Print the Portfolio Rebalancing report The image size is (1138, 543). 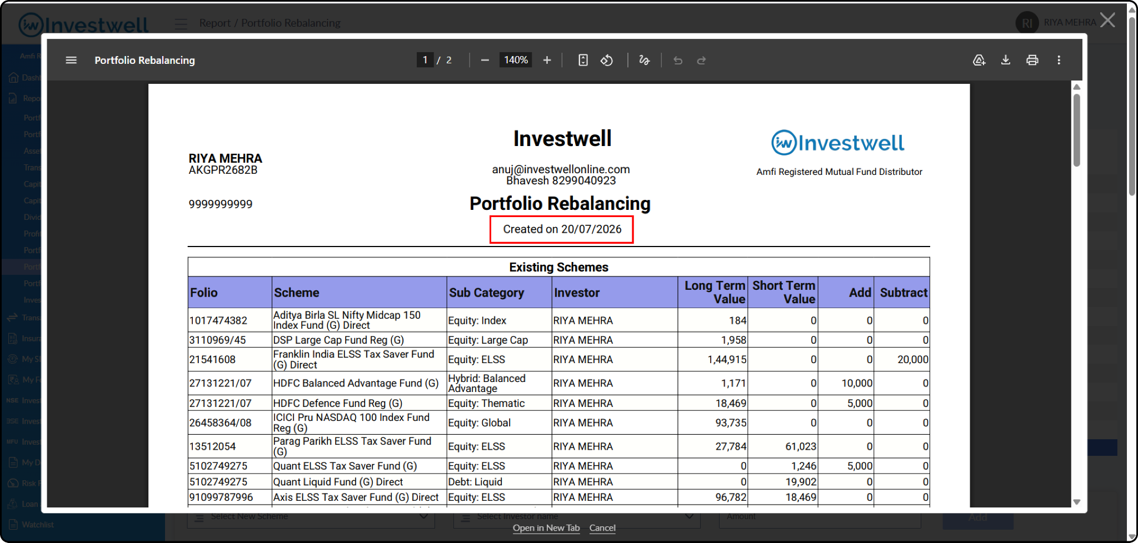coord(1032,60)
